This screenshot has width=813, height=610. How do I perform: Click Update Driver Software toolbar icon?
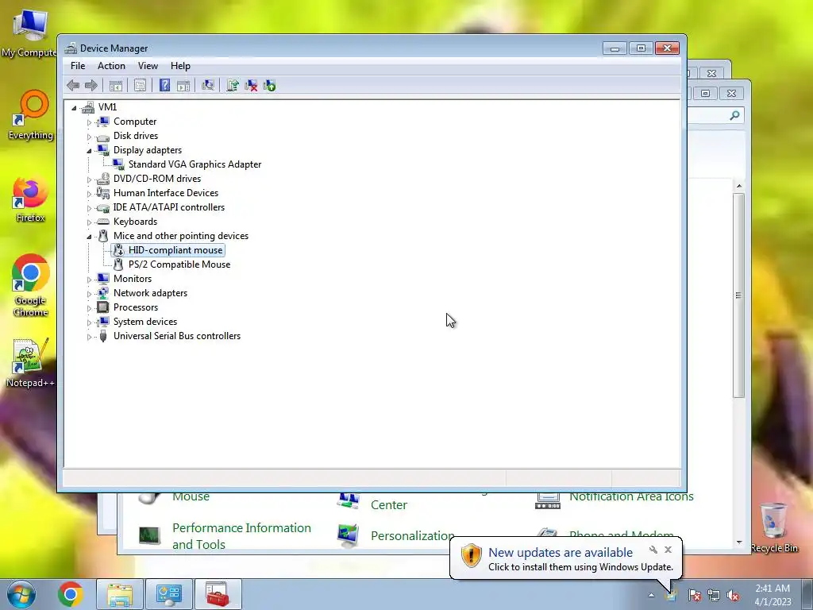[233, 86]
